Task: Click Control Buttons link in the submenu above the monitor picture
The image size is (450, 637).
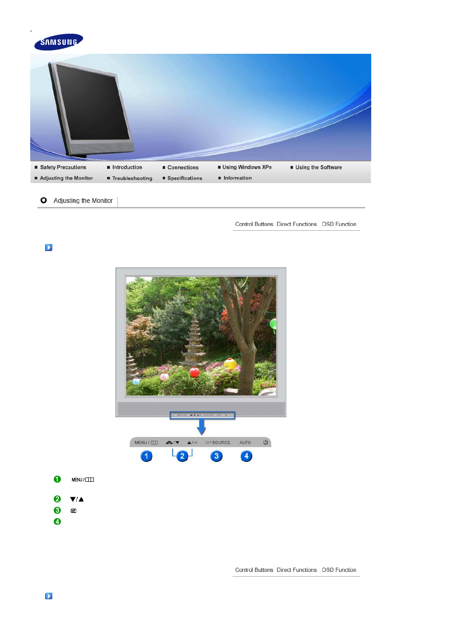Action: click(x=254, y=224)
